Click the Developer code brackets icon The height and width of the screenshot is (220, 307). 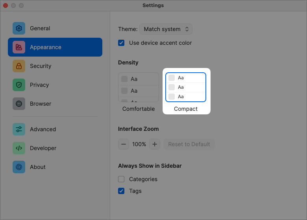tap(19, 148)
